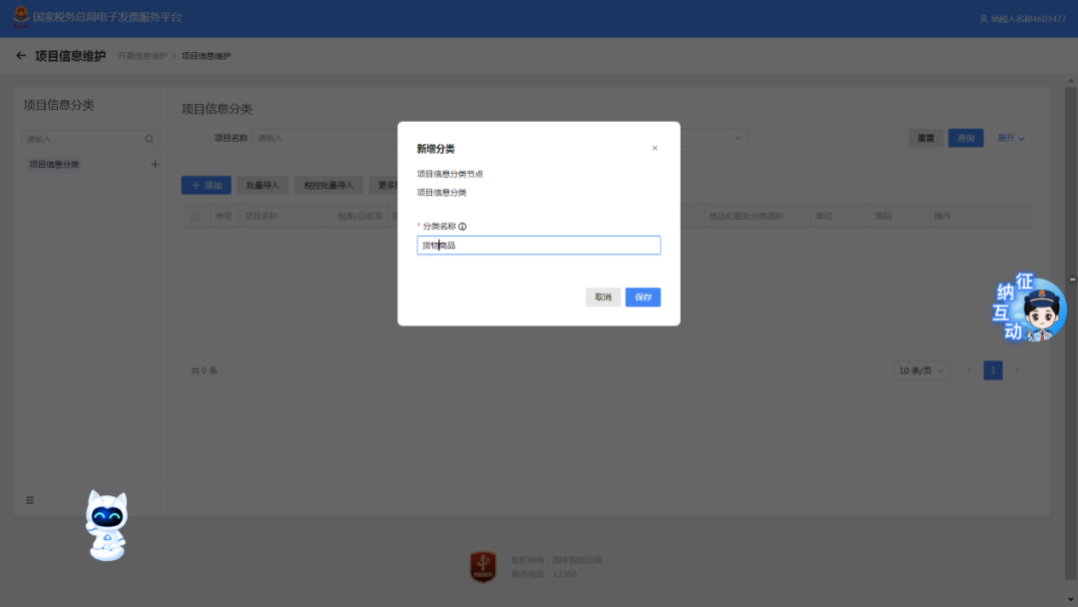Open the filter dropdown beside 重置 button

pos(739,138)
